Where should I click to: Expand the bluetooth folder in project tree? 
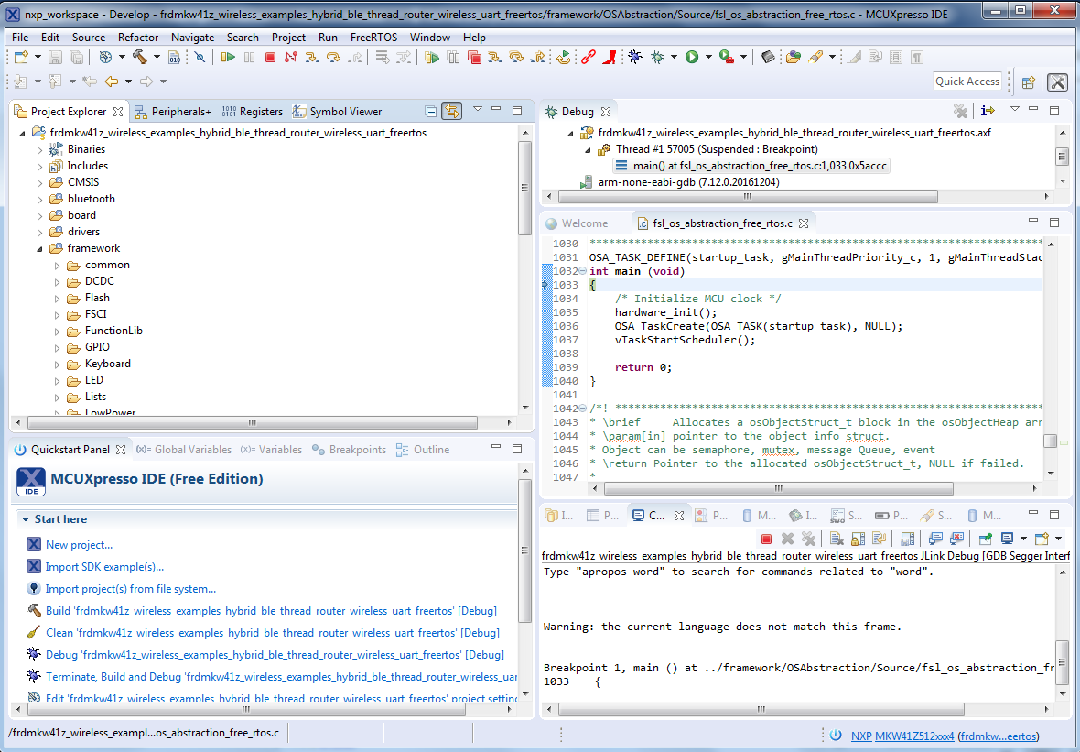tap(40, 200)
